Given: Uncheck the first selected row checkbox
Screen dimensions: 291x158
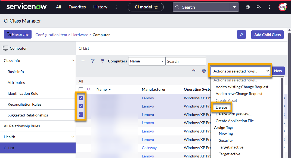Looking at the screenshot, I should 81,98.
